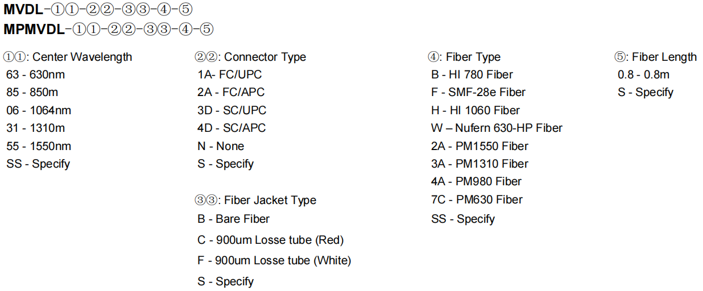703x291 pixels.
Task: Click the 55 - 1550nm wavelength entry
Action: pyautogui.click(x=39, y=146)
